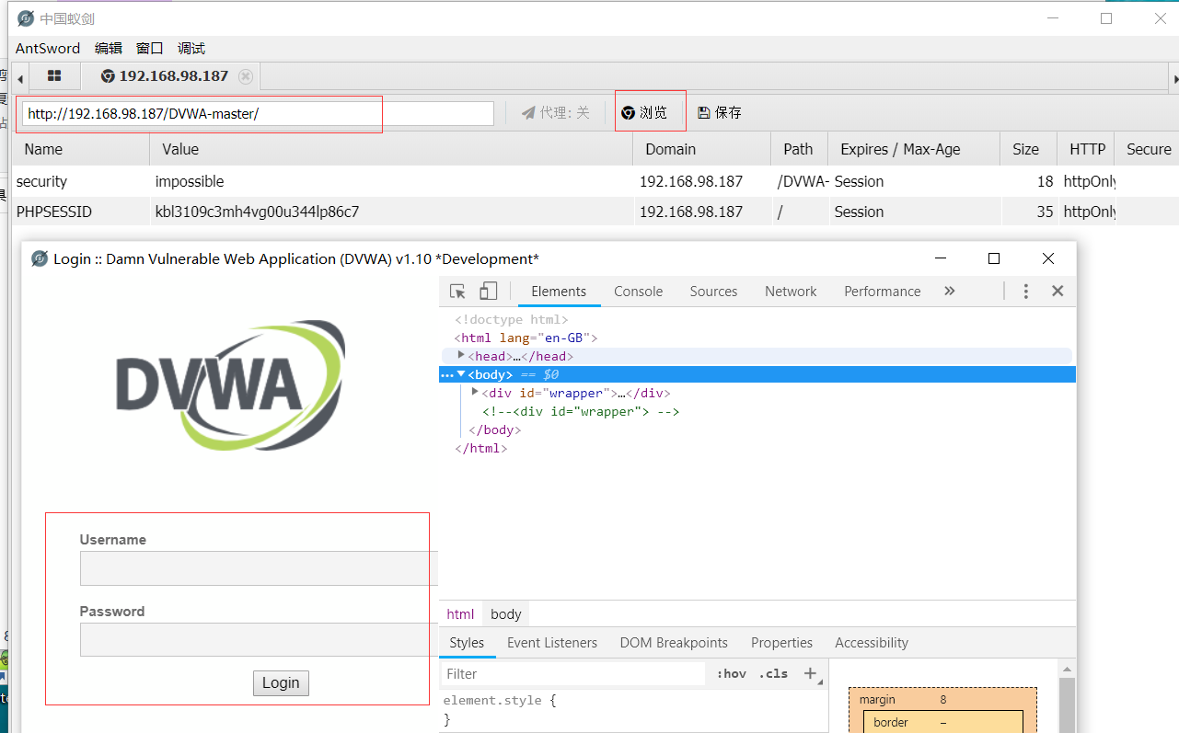Click the Chrome icon on the 192.168.98.187 tab
The image size is (1179, 733).
(108, 76)
